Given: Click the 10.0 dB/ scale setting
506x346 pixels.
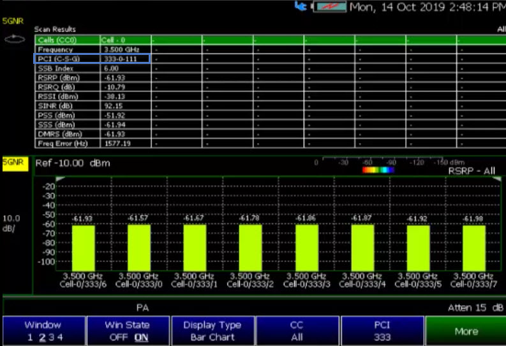Looking at the screenshot, I should click(x=11, y=223).
